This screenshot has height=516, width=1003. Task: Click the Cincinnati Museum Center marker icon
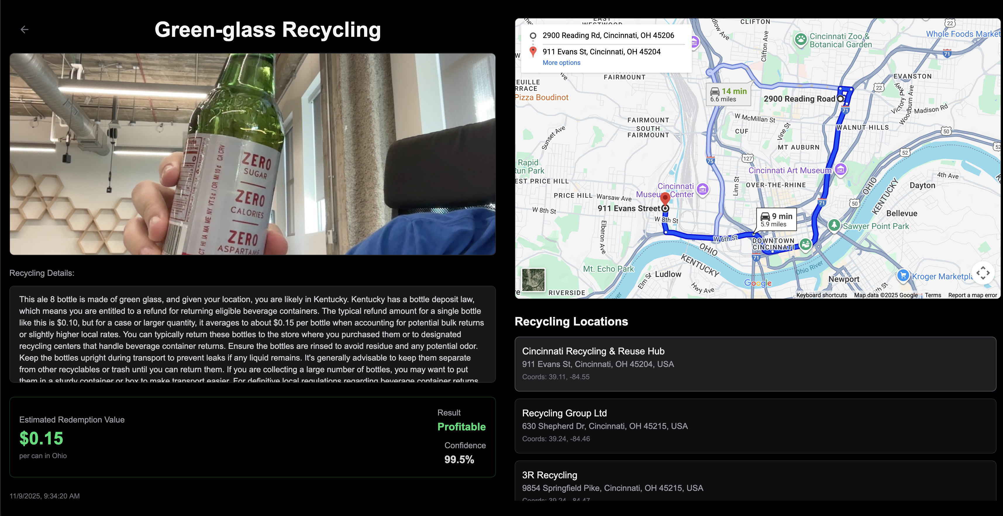click(x=702, y=190)
